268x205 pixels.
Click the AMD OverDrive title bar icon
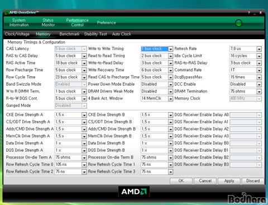coord(7,12)
